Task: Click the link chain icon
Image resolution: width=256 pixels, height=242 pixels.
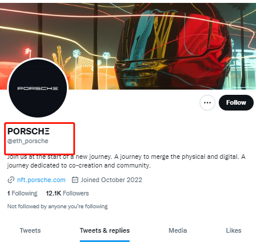Action: click(11, 180)
